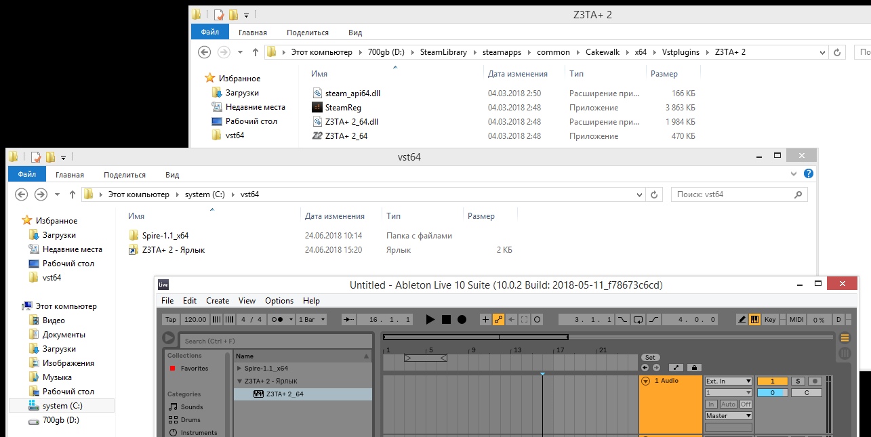The height and width of the screenshot is (437, 871).
Task: Switch to Session view selector icon
Action: point(845,353)
